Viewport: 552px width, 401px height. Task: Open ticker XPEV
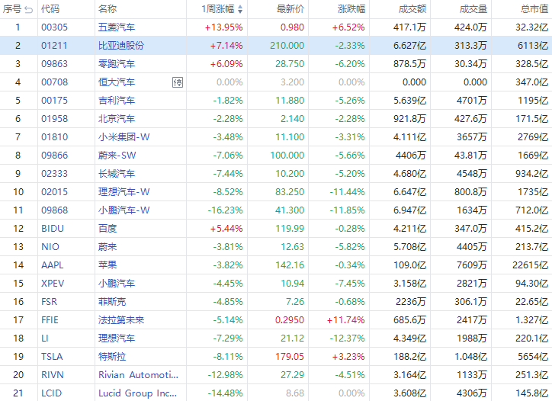click(x=53, y=284)
